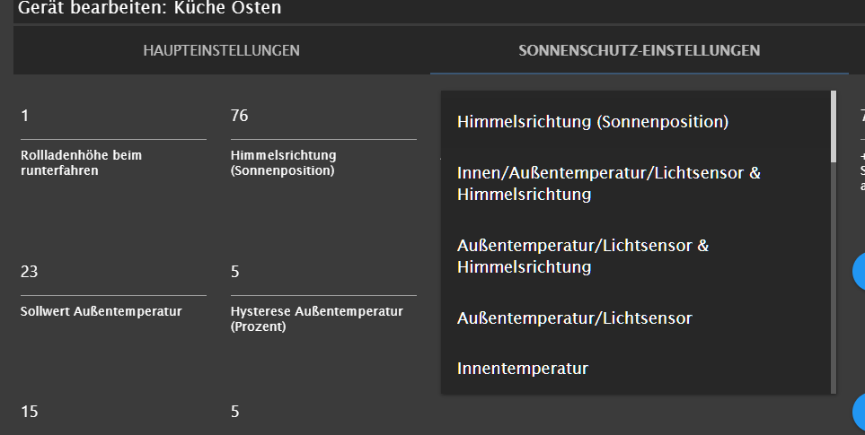Click the Sollwert Außentemperatur field showing 23
This screenshot has height=435, width=865.
tap(114, 272)
